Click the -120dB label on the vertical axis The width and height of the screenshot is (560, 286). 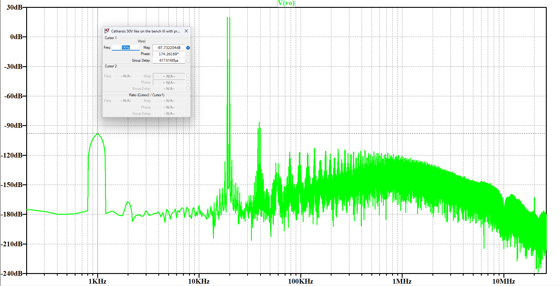[12, 155]
